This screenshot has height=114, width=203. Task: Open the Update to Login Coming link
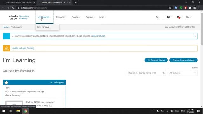click(x=23, y=48)
